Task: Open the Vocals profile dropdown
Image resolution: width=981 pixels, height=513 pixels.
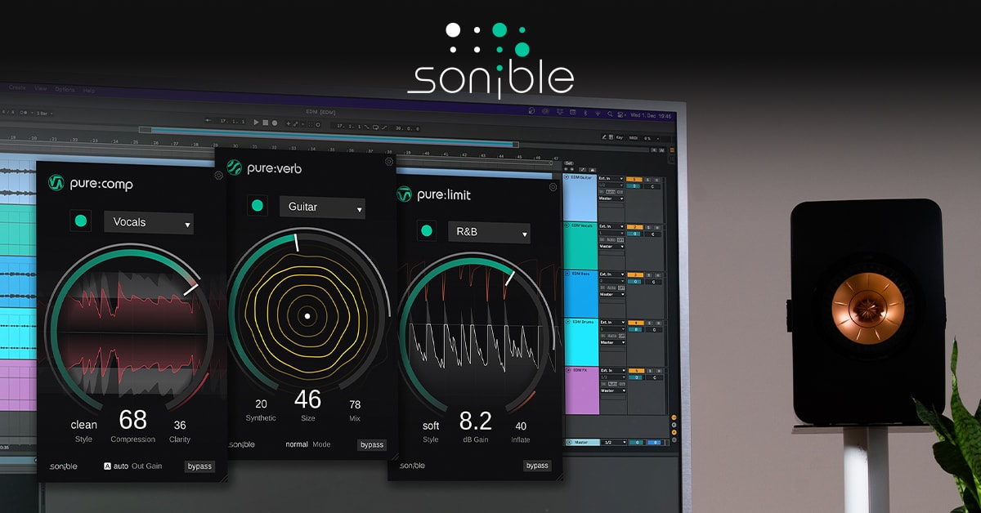Action: pos(149,222)
